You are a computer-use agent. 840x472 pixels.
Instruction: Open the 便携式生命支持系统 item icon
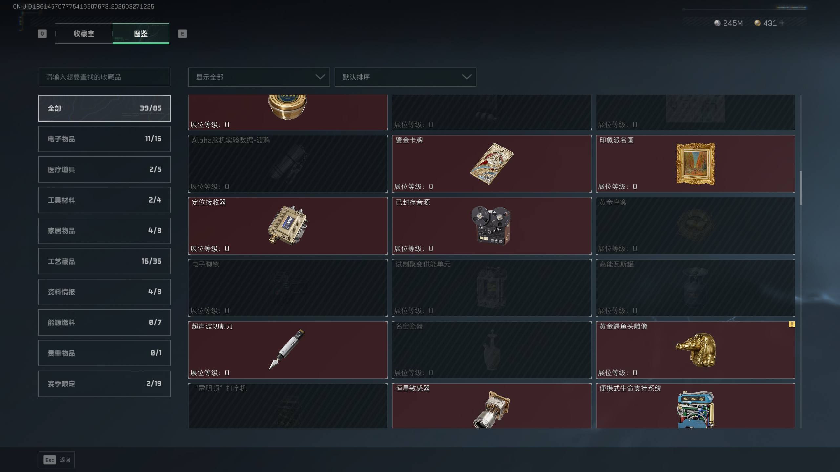[x=696, y=409]
